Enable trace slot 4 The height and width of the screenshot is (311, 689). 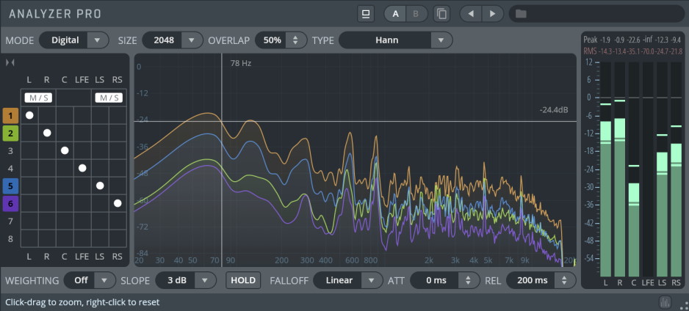point(10,169)
